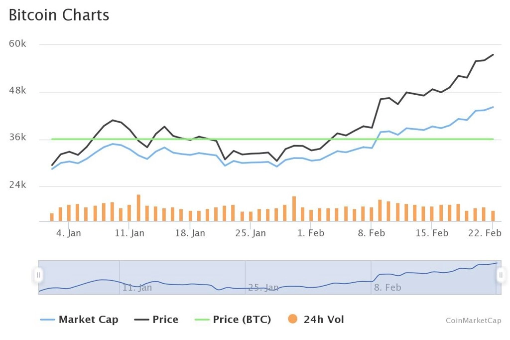Click the 25. Jan label in navigator

pyautogui.click(x=263, y=287)
